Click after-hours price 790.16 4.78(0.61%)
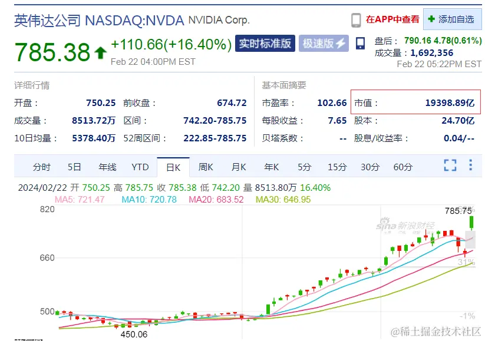 (443, 41)
